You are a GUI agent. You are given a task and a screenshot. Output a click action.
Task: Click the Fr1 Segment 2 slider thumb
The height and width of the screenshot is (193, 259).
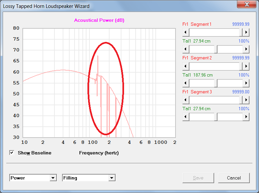(x=241, y=66)
